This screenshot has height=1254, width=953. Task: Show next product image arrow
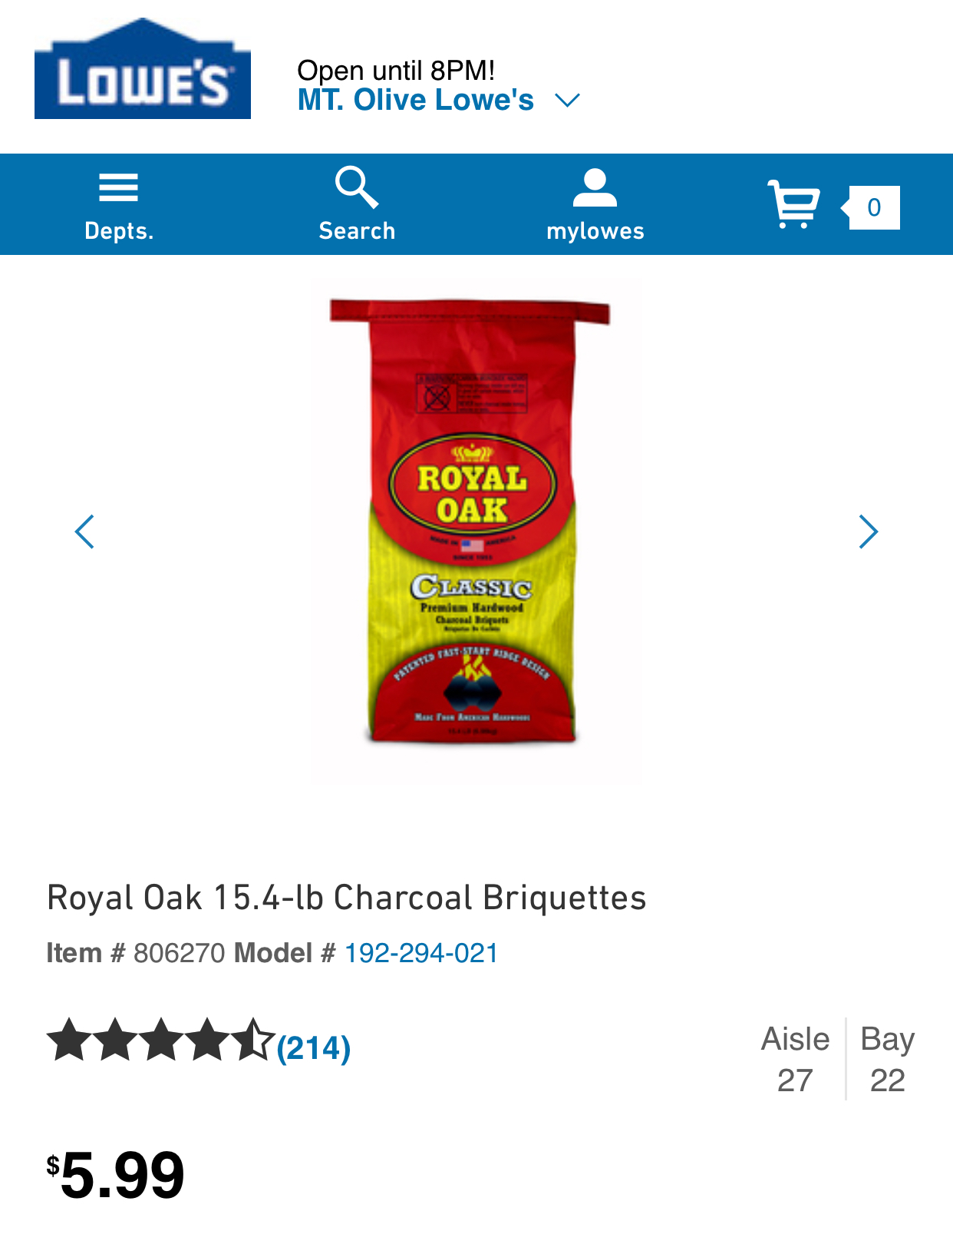tap(869, 531)
